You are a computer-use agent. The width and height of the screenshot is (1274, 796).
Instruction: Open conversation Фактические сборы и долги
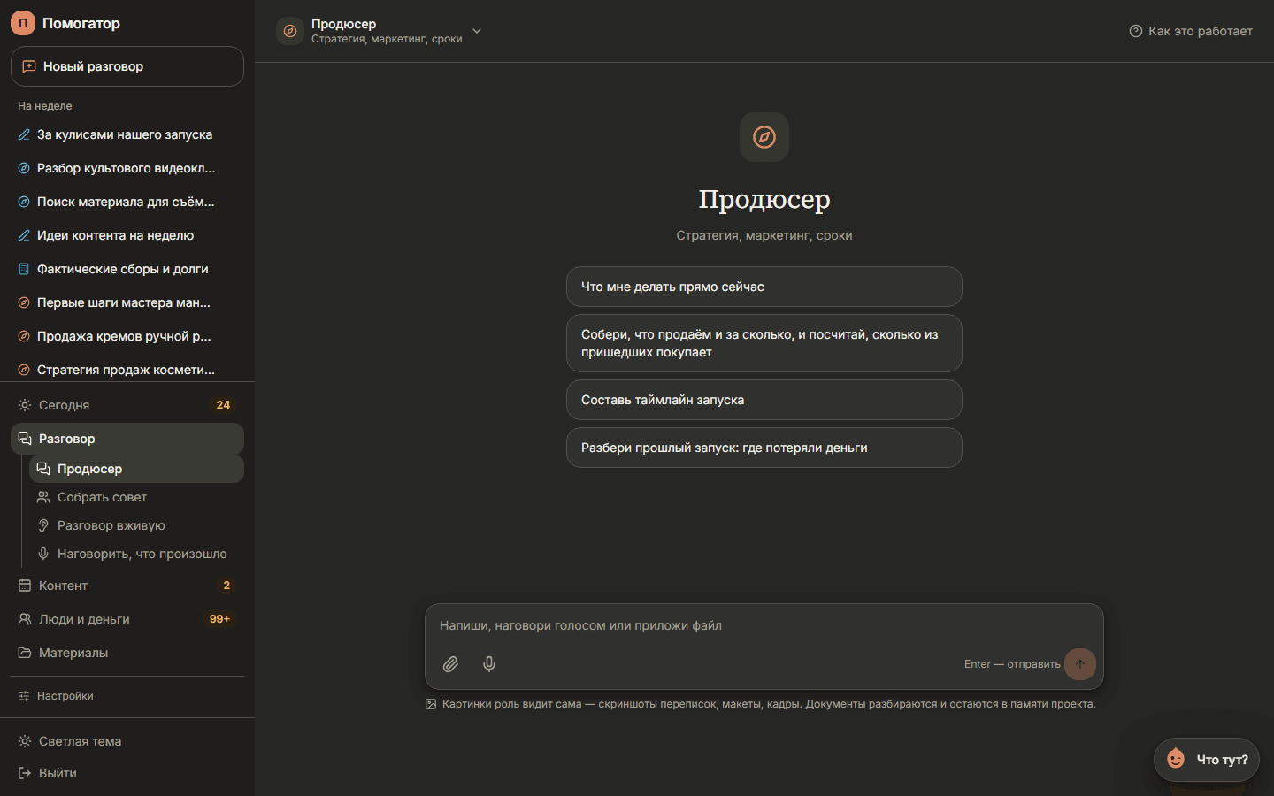click(127, 269)
